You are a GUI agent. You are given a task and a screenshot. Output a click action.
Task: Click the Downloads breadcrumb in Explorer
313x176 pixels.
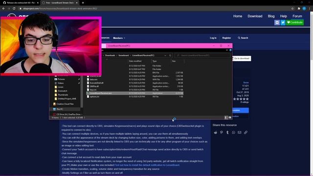coord(110,55)
